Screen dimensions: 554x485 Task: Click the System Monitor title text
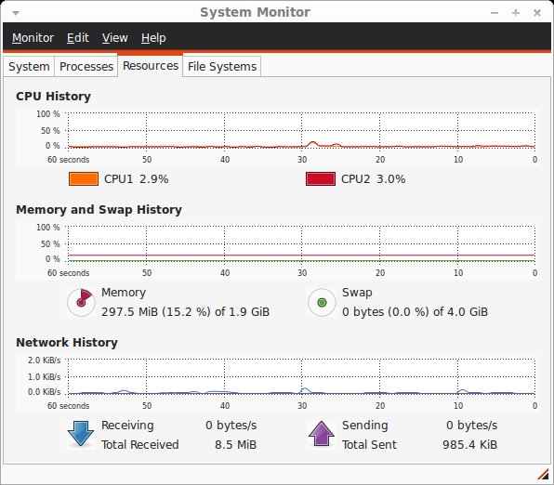pos(255,12)
